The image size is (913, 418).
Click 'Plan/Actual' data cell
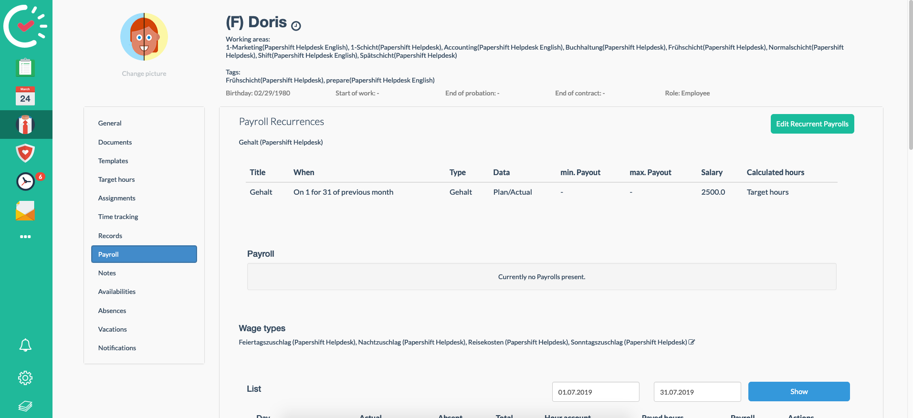(x=513, y=192)
